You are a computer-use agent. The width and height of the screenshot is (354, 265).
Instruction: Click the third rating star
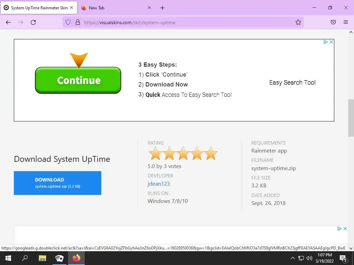click(183, 154)
